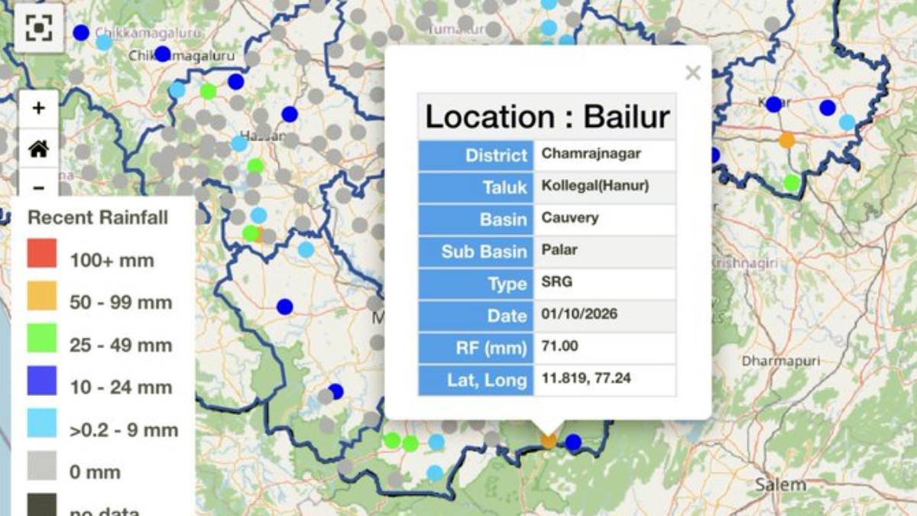The height and width of the screenshot is (516, 917).
Task: Click the Chamrajnagar district value
Action: coord(591,154)
